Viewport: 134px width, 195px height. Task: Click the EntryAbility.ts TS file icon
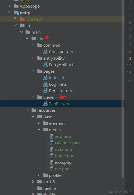click(x=46, y=65)
